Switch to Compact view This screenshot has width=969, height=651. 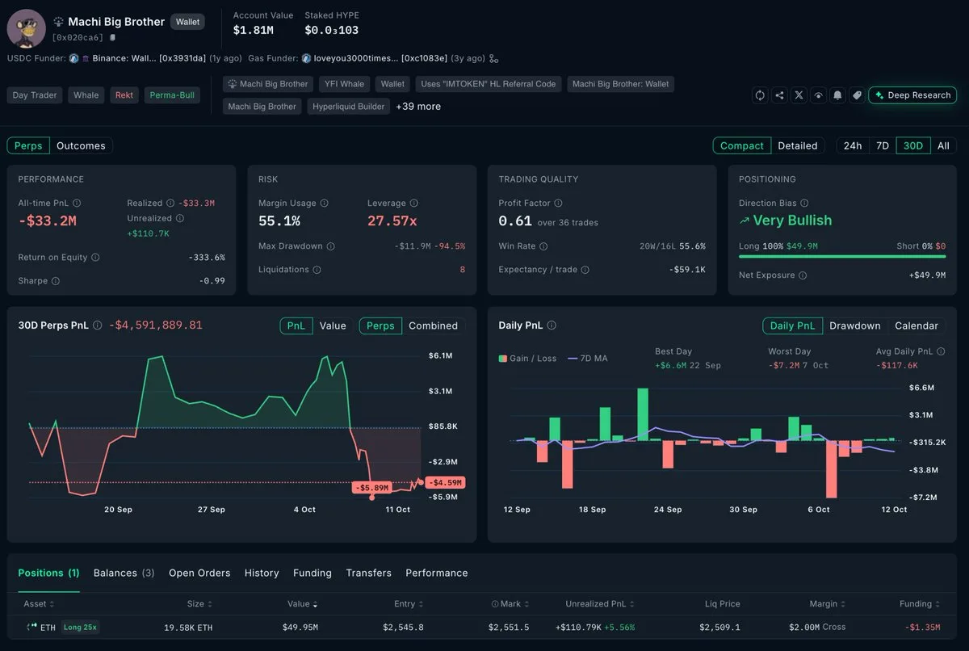point(742,146)
